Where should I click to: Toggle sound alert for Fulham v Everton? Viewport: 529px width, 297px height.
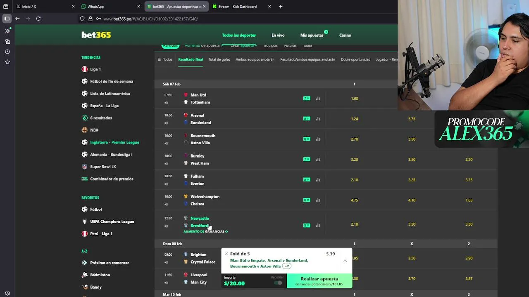coord(166,184)
